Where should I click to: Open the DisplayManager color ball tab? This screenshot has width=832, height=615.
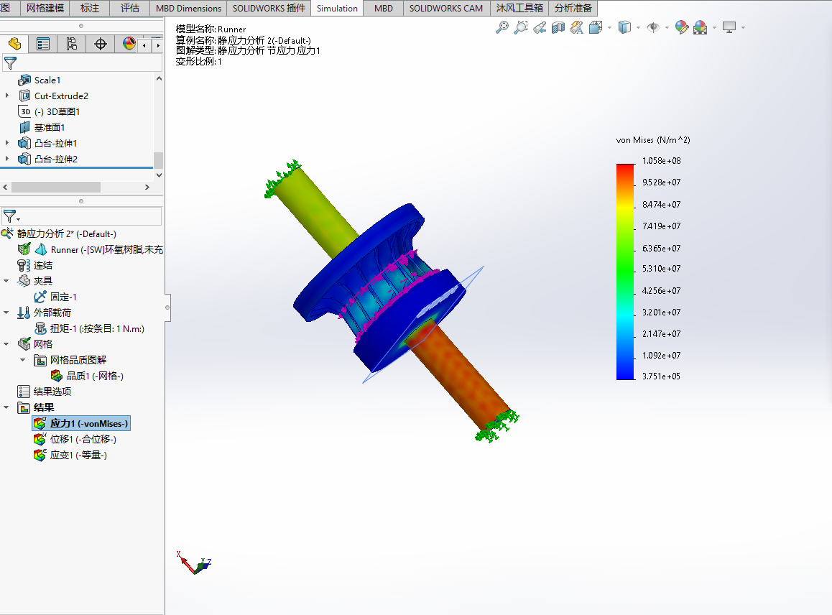(x=129, y=44)
